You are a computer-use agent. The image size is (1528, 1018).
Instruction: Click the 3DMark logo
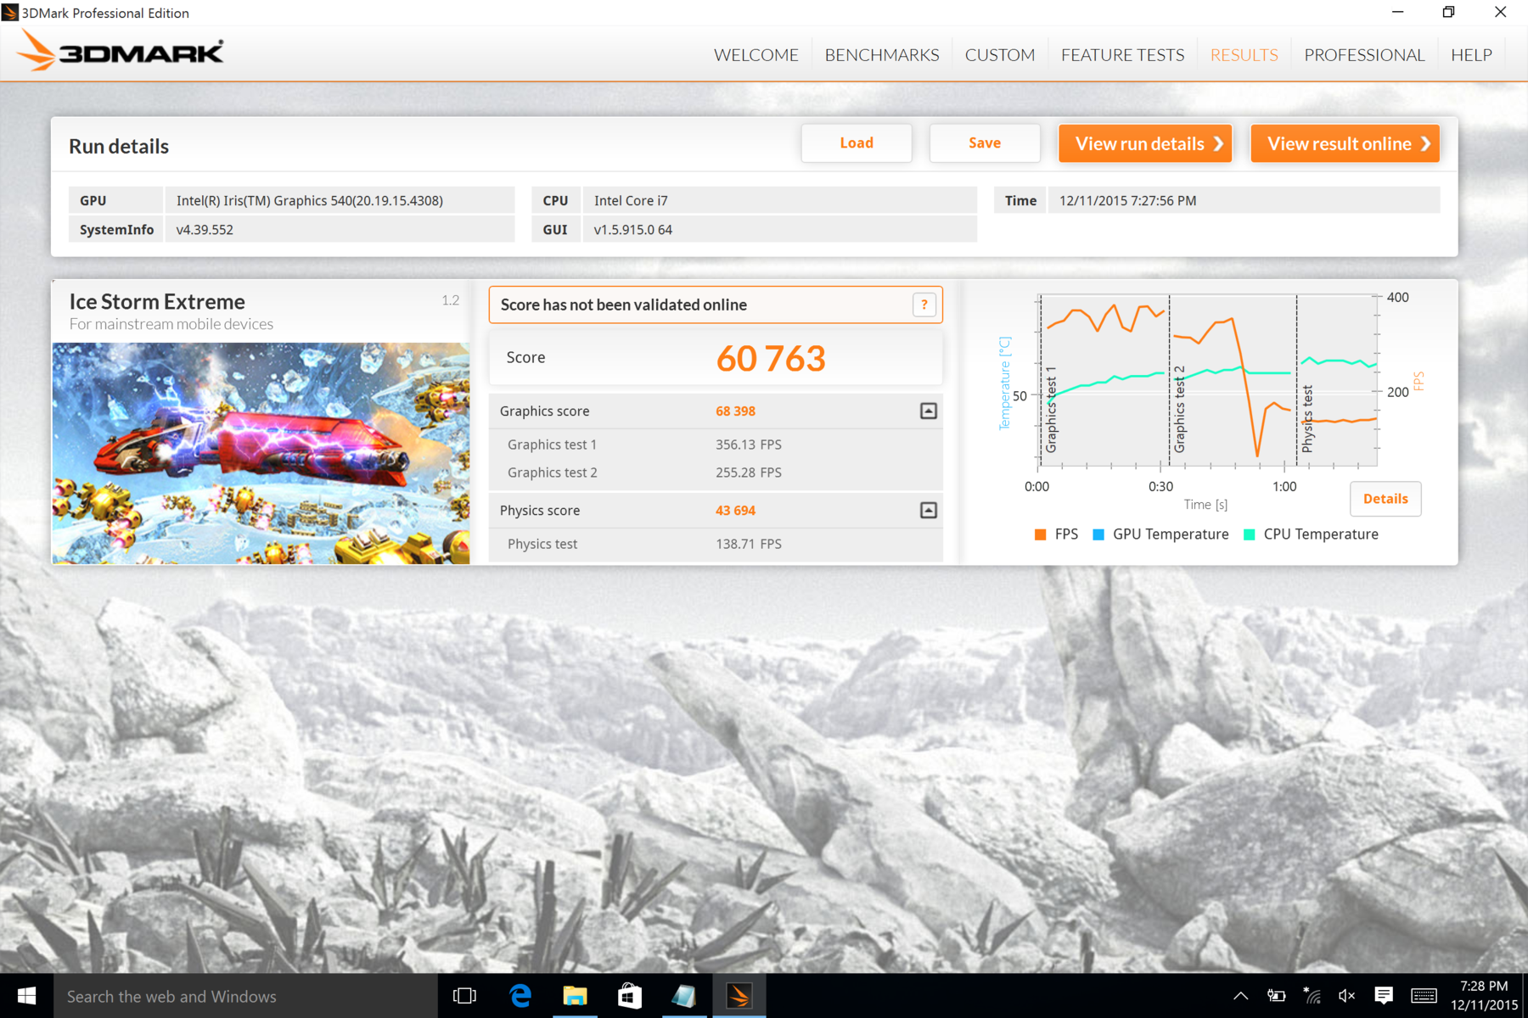click(x=120, y=52)
